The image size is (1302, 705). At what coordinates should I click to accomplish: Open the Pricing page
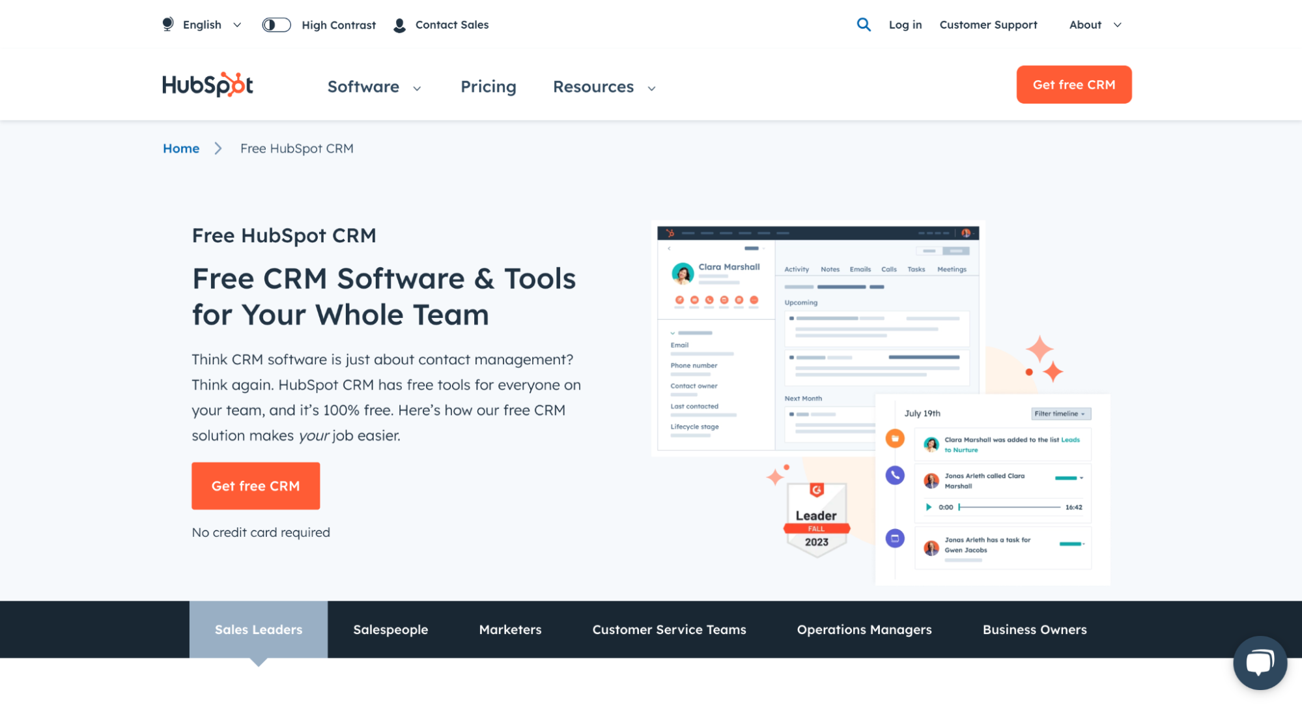[488, 87]
